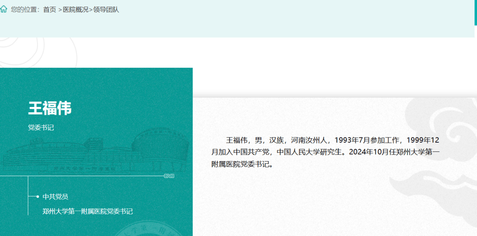Click 党委书记 subtitle under the name
477x236 pixels.
coord(41,128)
